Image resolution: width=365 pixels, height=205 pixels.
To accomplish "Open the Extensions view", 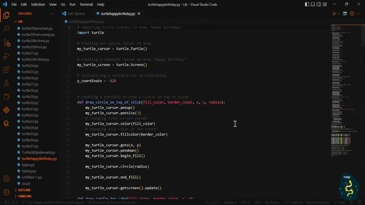I will point(6,69).
